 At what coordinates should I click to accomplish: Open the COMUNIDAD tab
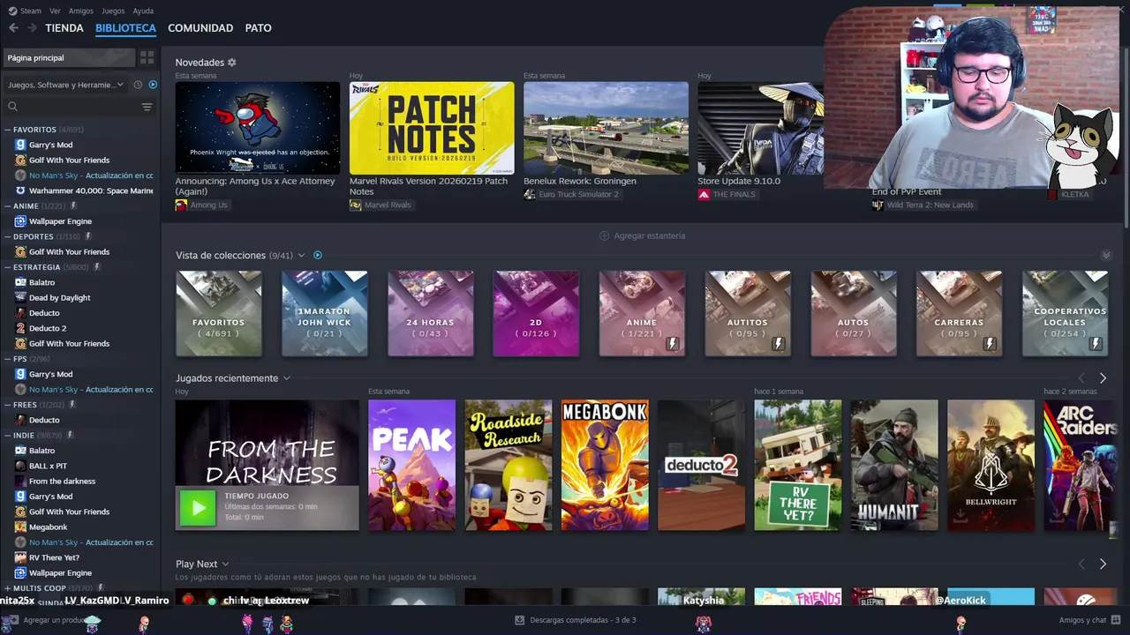click(200, 28)
